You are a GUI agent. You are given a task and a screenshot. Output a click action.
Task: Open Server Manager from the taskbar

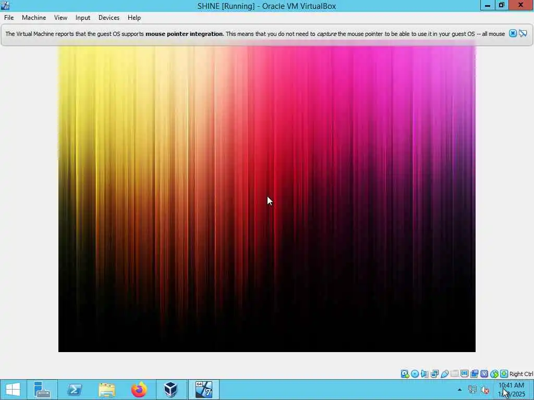42,390
